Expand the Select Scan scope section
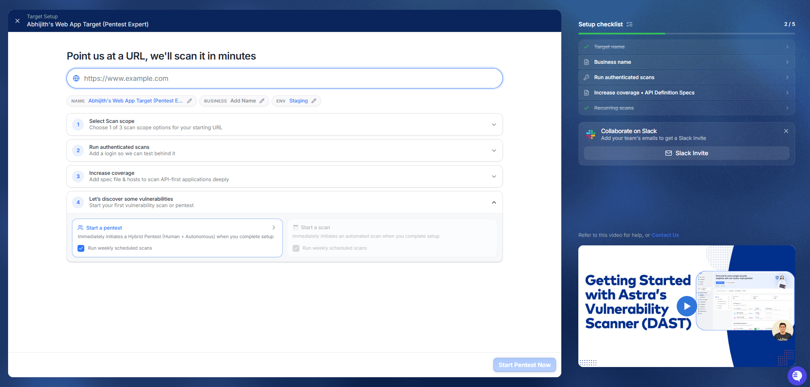The height and width of the screenshot is (387, 810). [284, 124]
